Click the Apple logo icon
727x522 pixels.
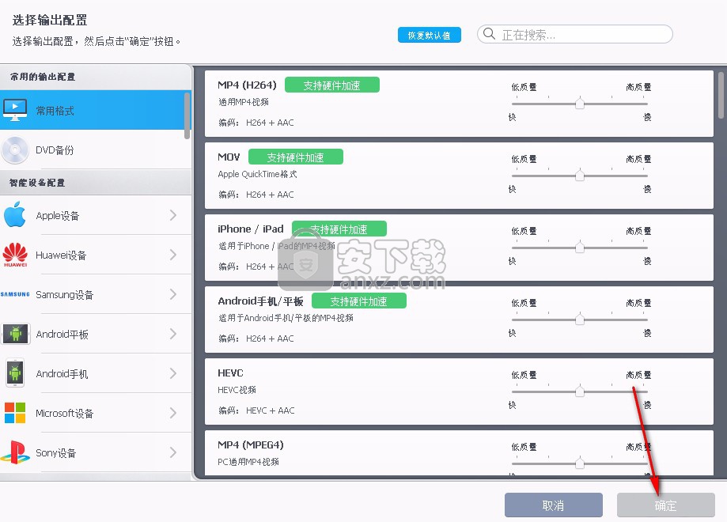[x=15, y=214]
